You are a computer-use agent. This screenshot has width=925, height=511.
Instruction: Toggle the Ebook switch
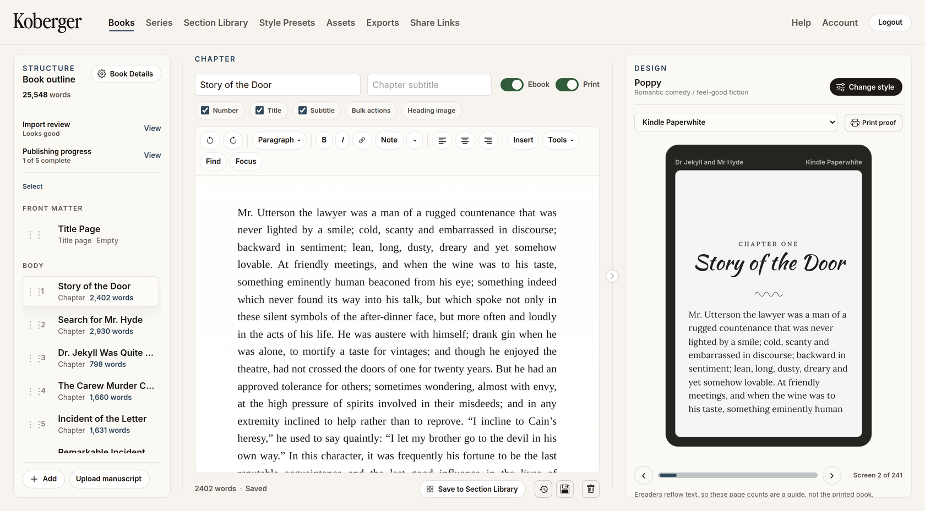coord(512,85)
